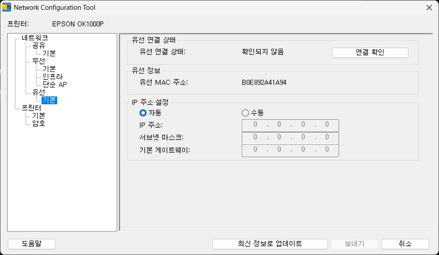Click the Network Configuration Tool title icon
Image resolution: width=439 pixels, height=255 pixels.
[6, 7]
